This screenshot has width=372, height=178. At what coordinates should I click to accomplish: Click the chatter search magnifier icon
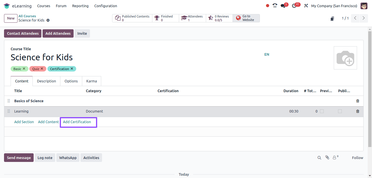pos(319,158)
